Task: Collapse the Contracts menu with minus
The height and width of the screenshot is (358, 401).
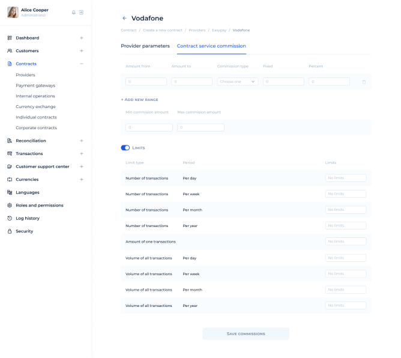Action: [82, 64]
